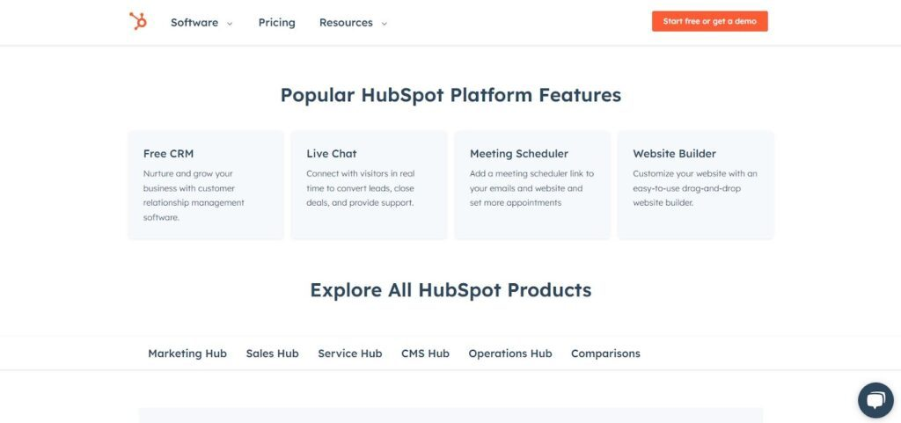This screenshot has width=901, height=423.
Task: Click the Explore All HubSpot Products heading
Action: (450, 290)
